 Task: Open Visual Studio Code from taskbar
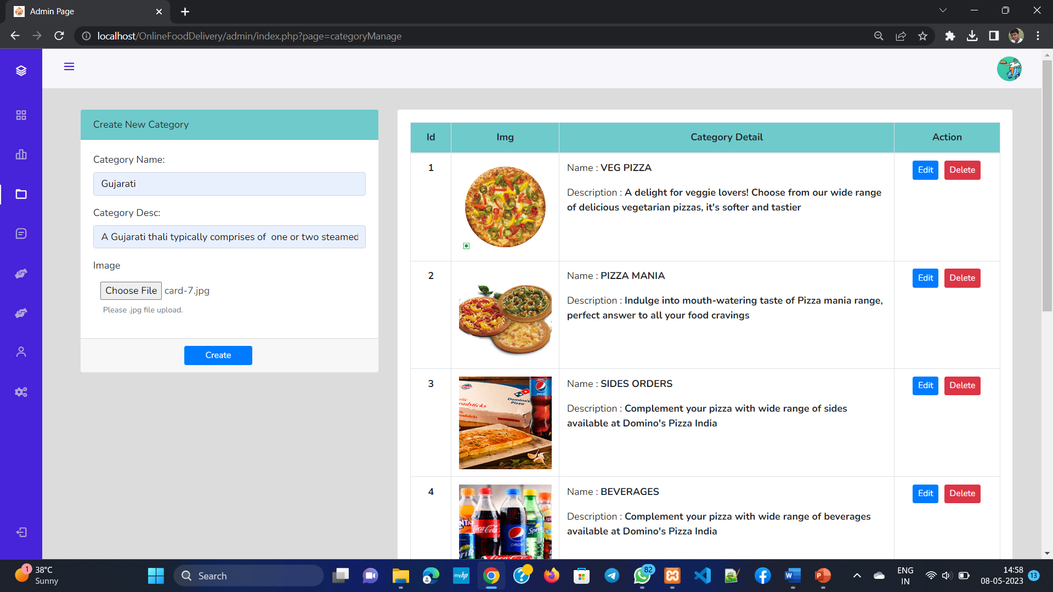(703, 576)
